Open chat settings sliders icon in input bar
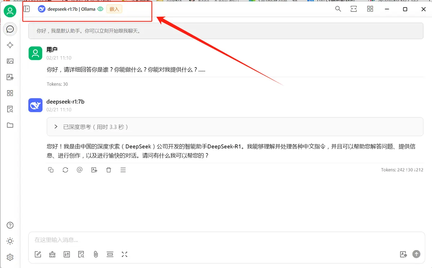The height and width of the screenshot is (268, 432). (67, 254)
